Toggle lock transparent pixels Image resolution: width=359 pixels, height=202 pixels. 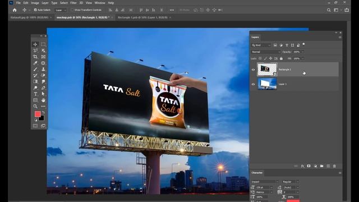point(260,58)
